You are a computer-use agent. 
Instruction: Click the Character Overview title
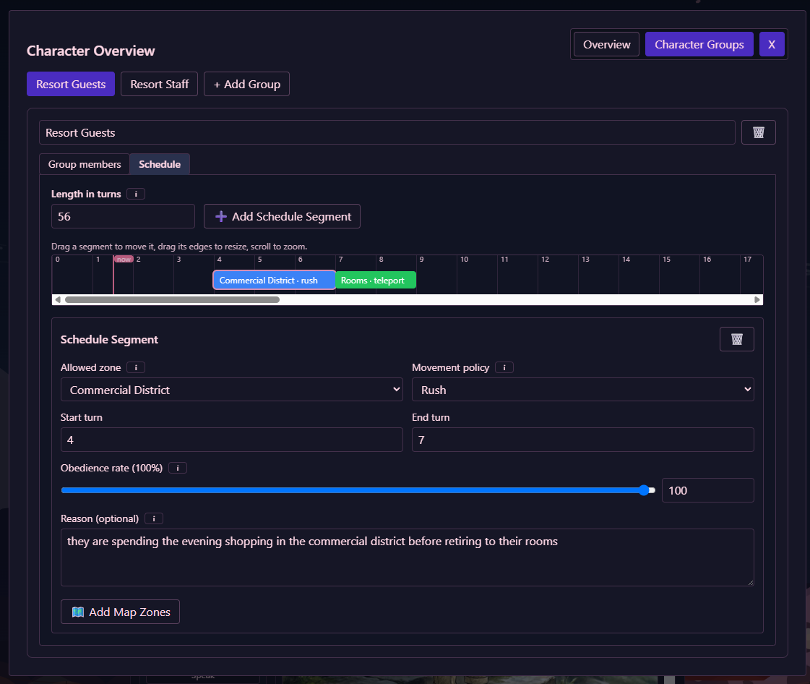pos(91,51)
